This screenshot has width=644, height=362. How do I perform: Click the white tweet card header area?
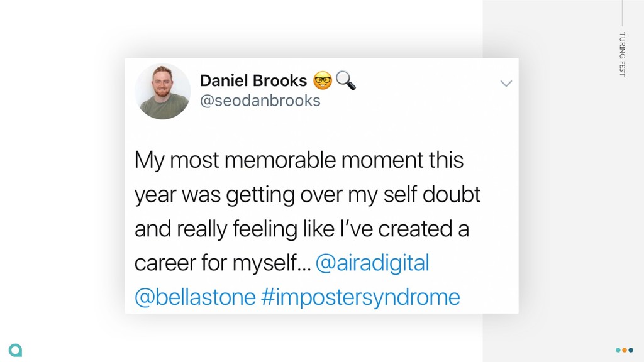tap(321, 91)
